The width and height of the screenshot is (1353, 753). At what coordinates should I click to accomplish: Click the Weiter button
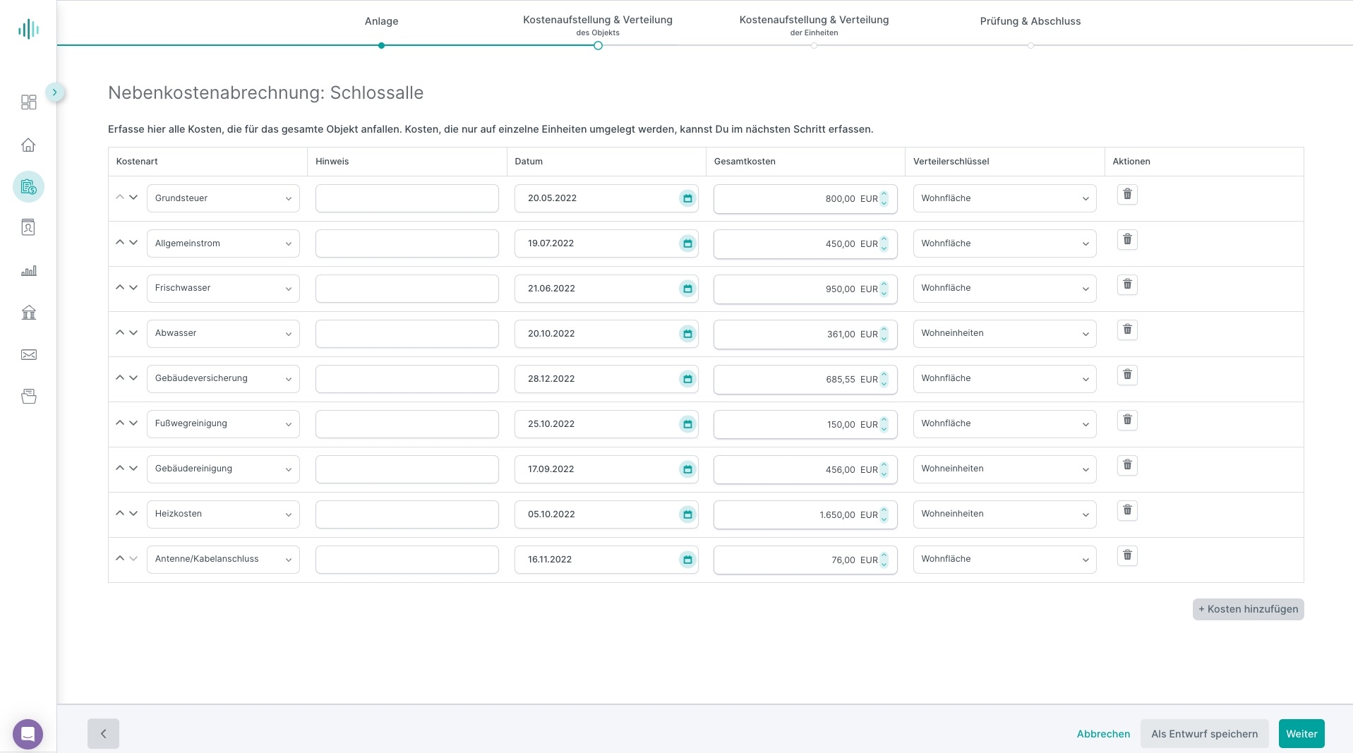coord(1301,734)
